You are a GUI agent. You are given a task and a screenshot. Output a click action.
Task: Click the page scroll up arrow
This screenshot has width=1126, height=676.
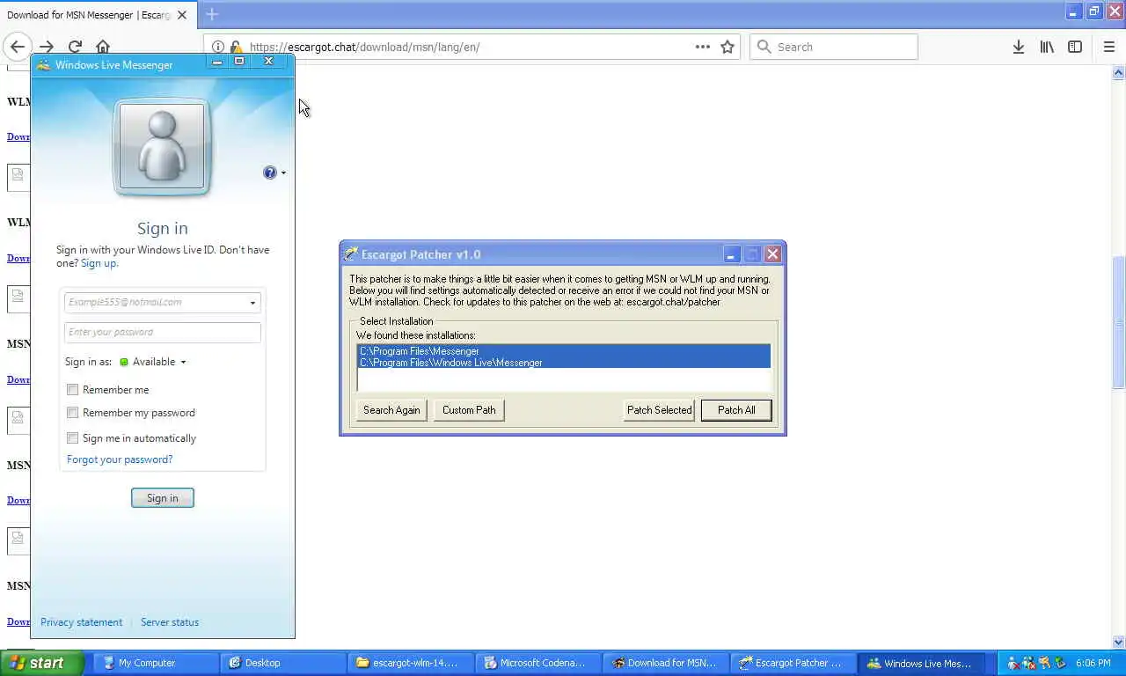click(1119, 72)
